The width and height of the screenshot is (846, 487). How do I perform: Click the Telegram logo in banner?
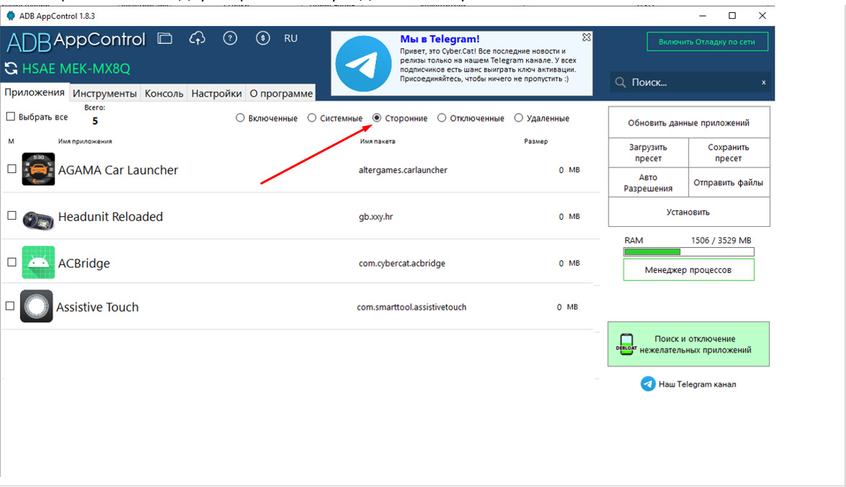pyautogui.click(x=363, y=63)
